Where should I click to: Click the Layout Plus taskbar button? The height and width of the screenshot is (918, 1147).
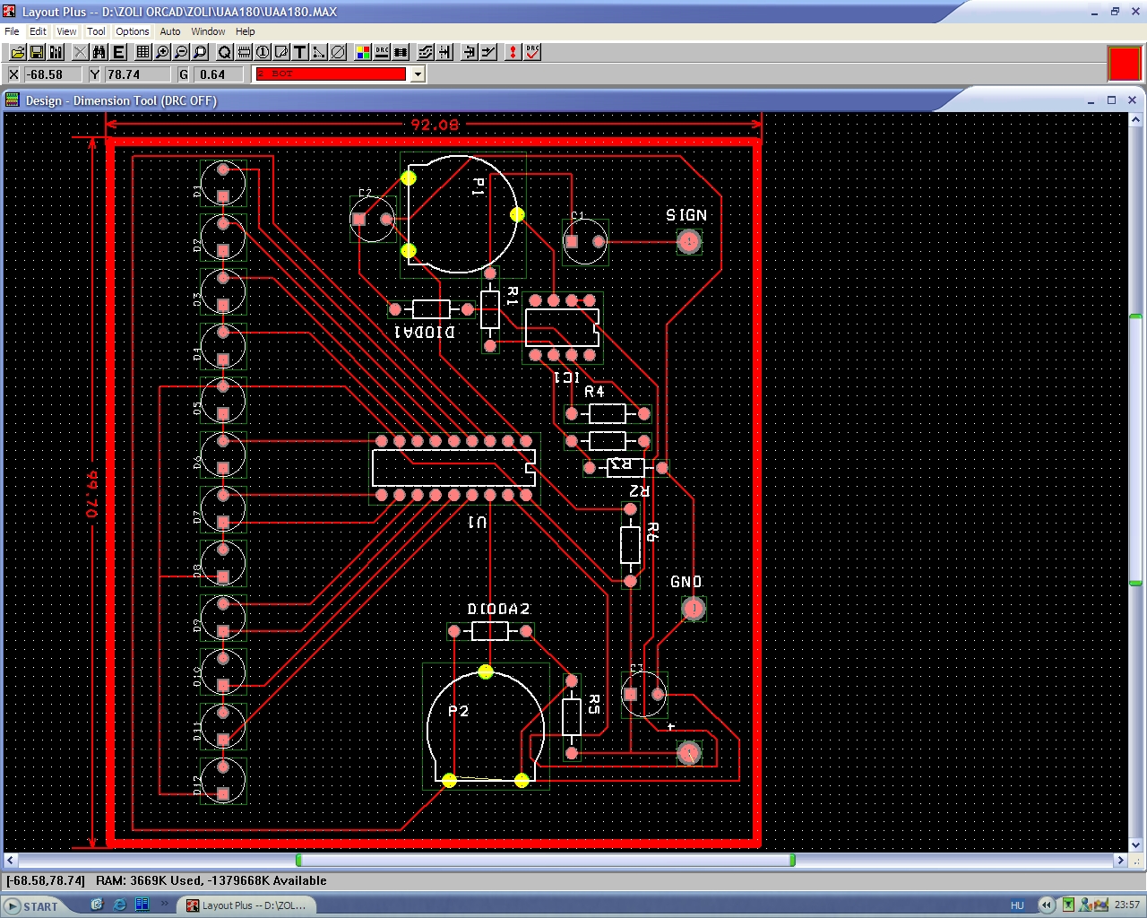[x=247, y=905]
